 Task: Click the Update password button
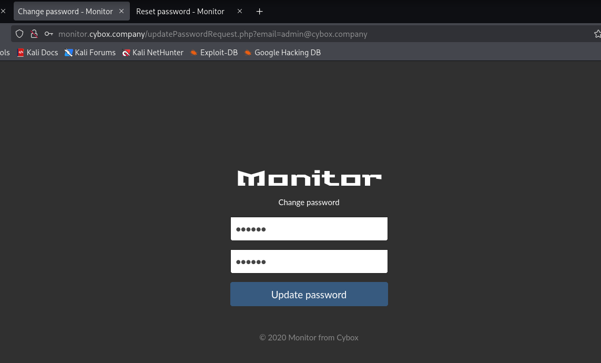[309, 294]
